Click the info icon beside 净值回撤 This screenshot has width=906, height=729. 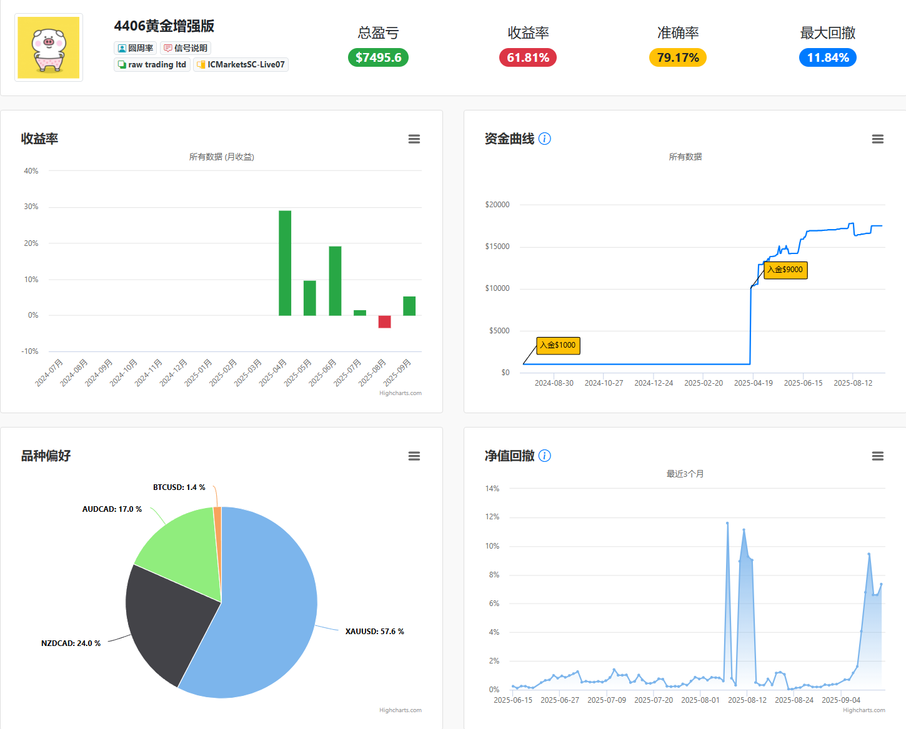545,456
